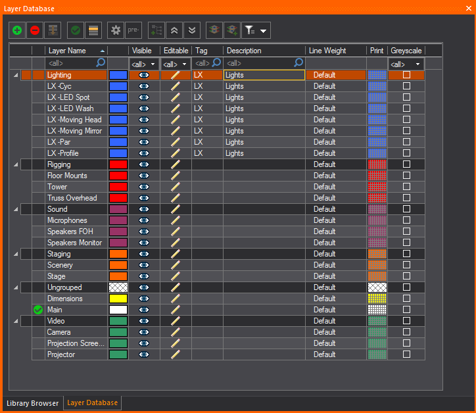The image size is (476, 413).
Task: Click the double down-arrow expand icon
Action: pyautogui.click(x=191, y=30)
